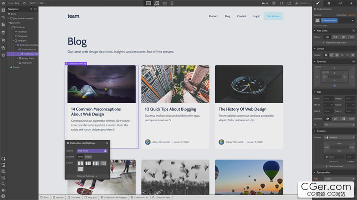357x200 pixels.
Task: Choose four-column collection layout
Action: tap(96, 163)
